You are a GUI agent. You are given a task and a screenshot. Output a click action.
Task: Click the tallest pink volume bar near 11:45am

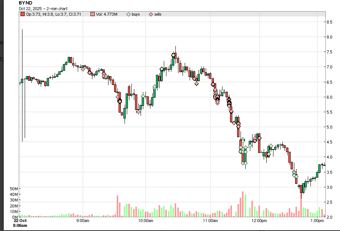pyautogui.click(x=243, y=204)
